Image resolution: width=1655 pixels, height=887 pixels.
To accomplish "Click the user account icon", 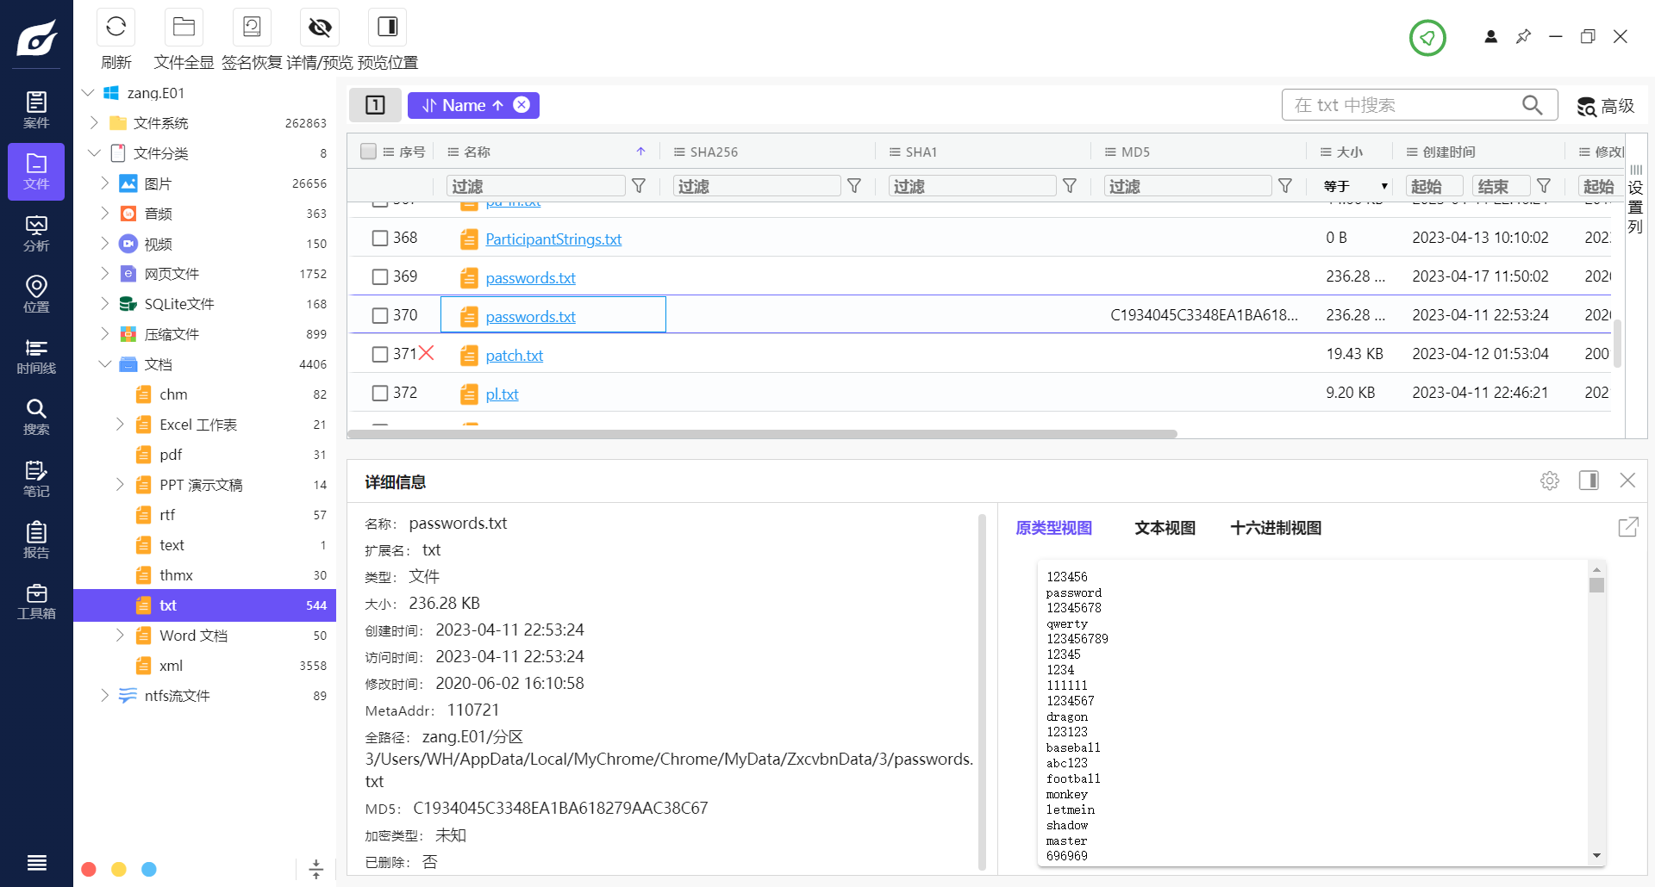I will 1490,36.
